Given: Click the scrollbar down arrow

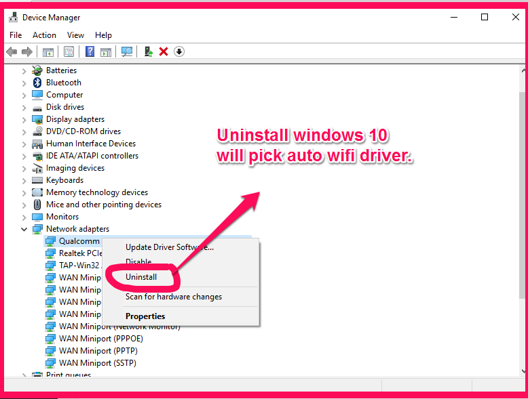Looking at the screenshot, I should coord(524,371).
